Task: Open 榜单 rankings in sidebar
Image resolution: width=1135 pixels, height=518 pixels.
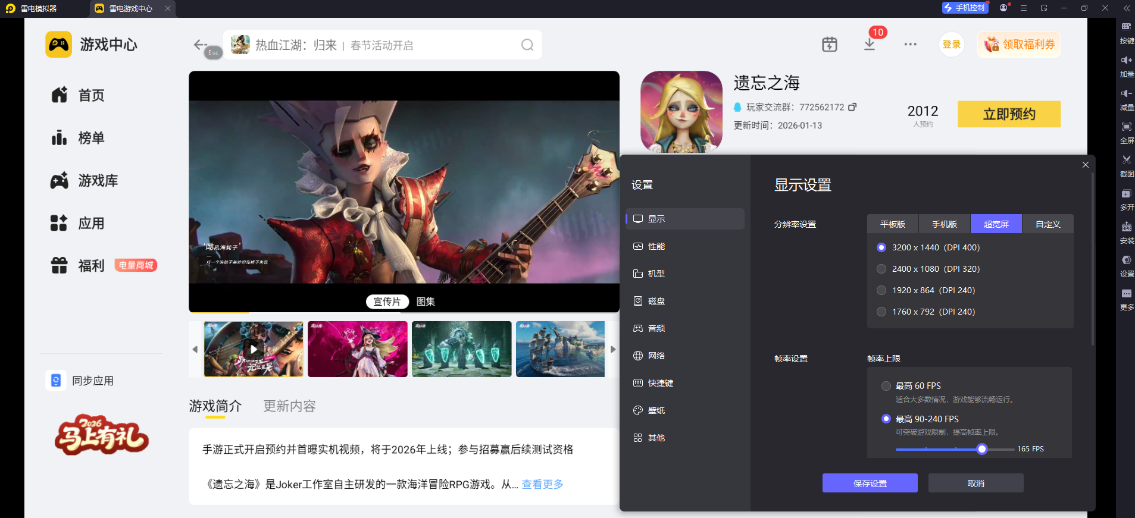Action: click(x=77, y=138)
